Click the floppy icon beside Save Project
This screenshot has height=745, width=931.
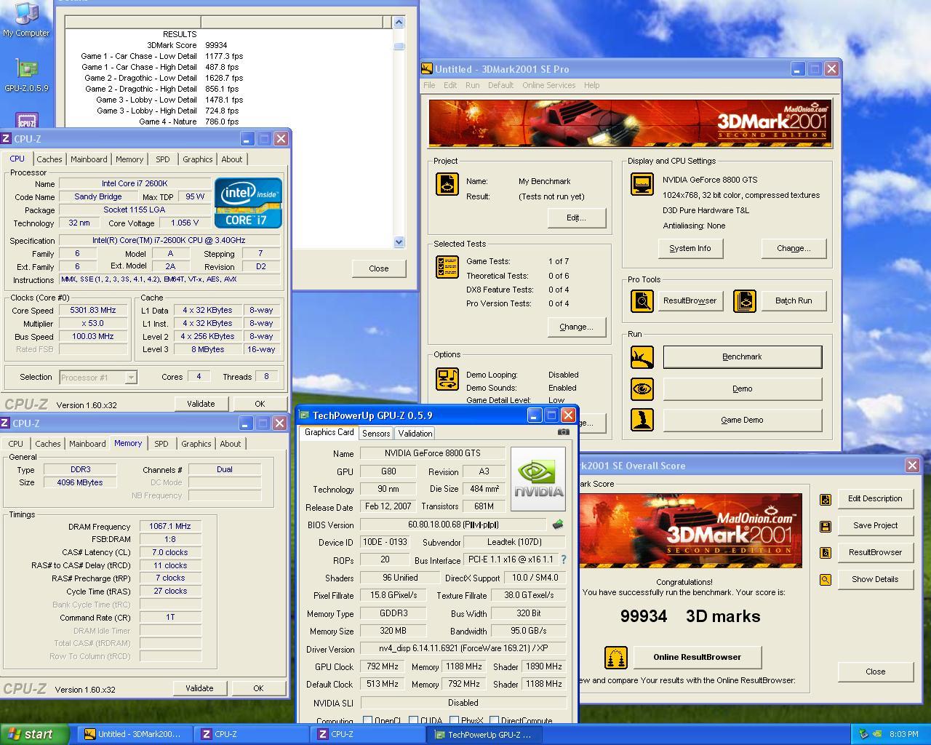825,526
